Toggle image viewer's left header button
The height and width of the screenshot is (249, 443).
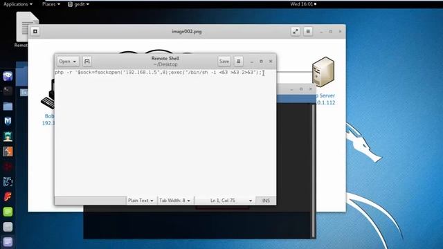(x=35, y=31)
